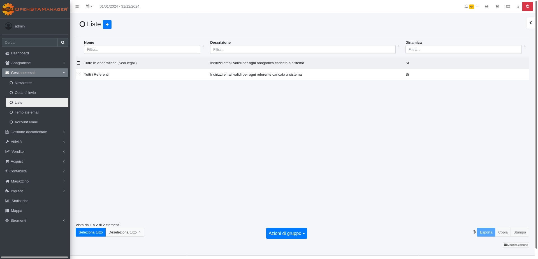Click the Esporta button

[486, 232]
